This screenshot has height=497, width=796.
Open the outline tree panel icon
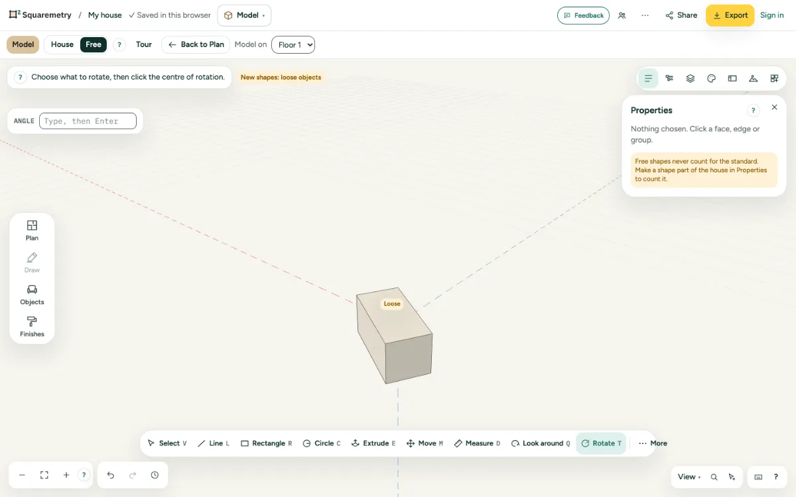(x=669, y=78)
